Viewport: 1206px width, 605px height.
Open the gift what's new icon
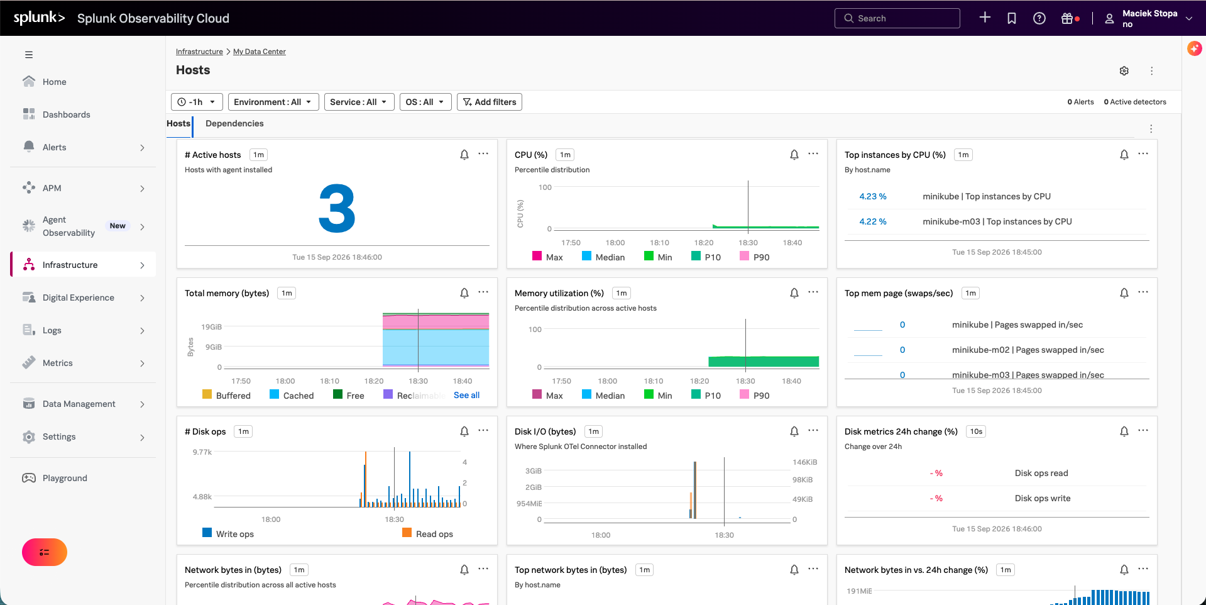1067,18
